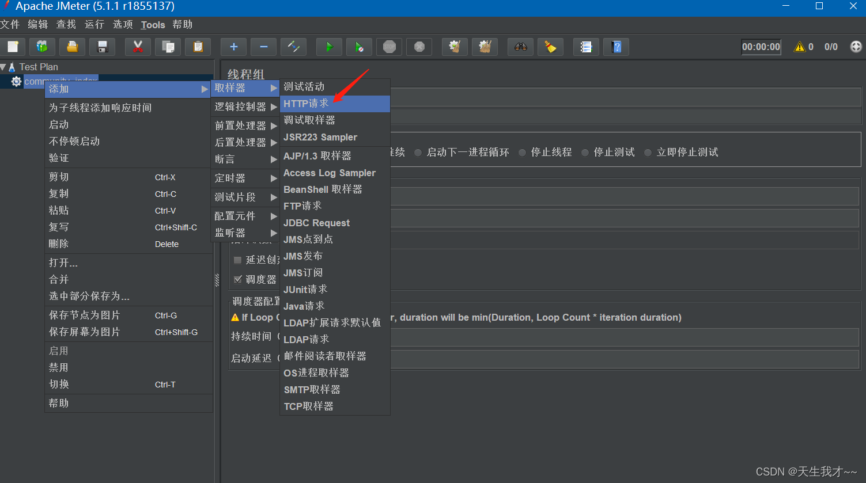Uncheck the 调度器 checkbox
The height and width of the screenshot is (483, 866).
coord(237,280)
